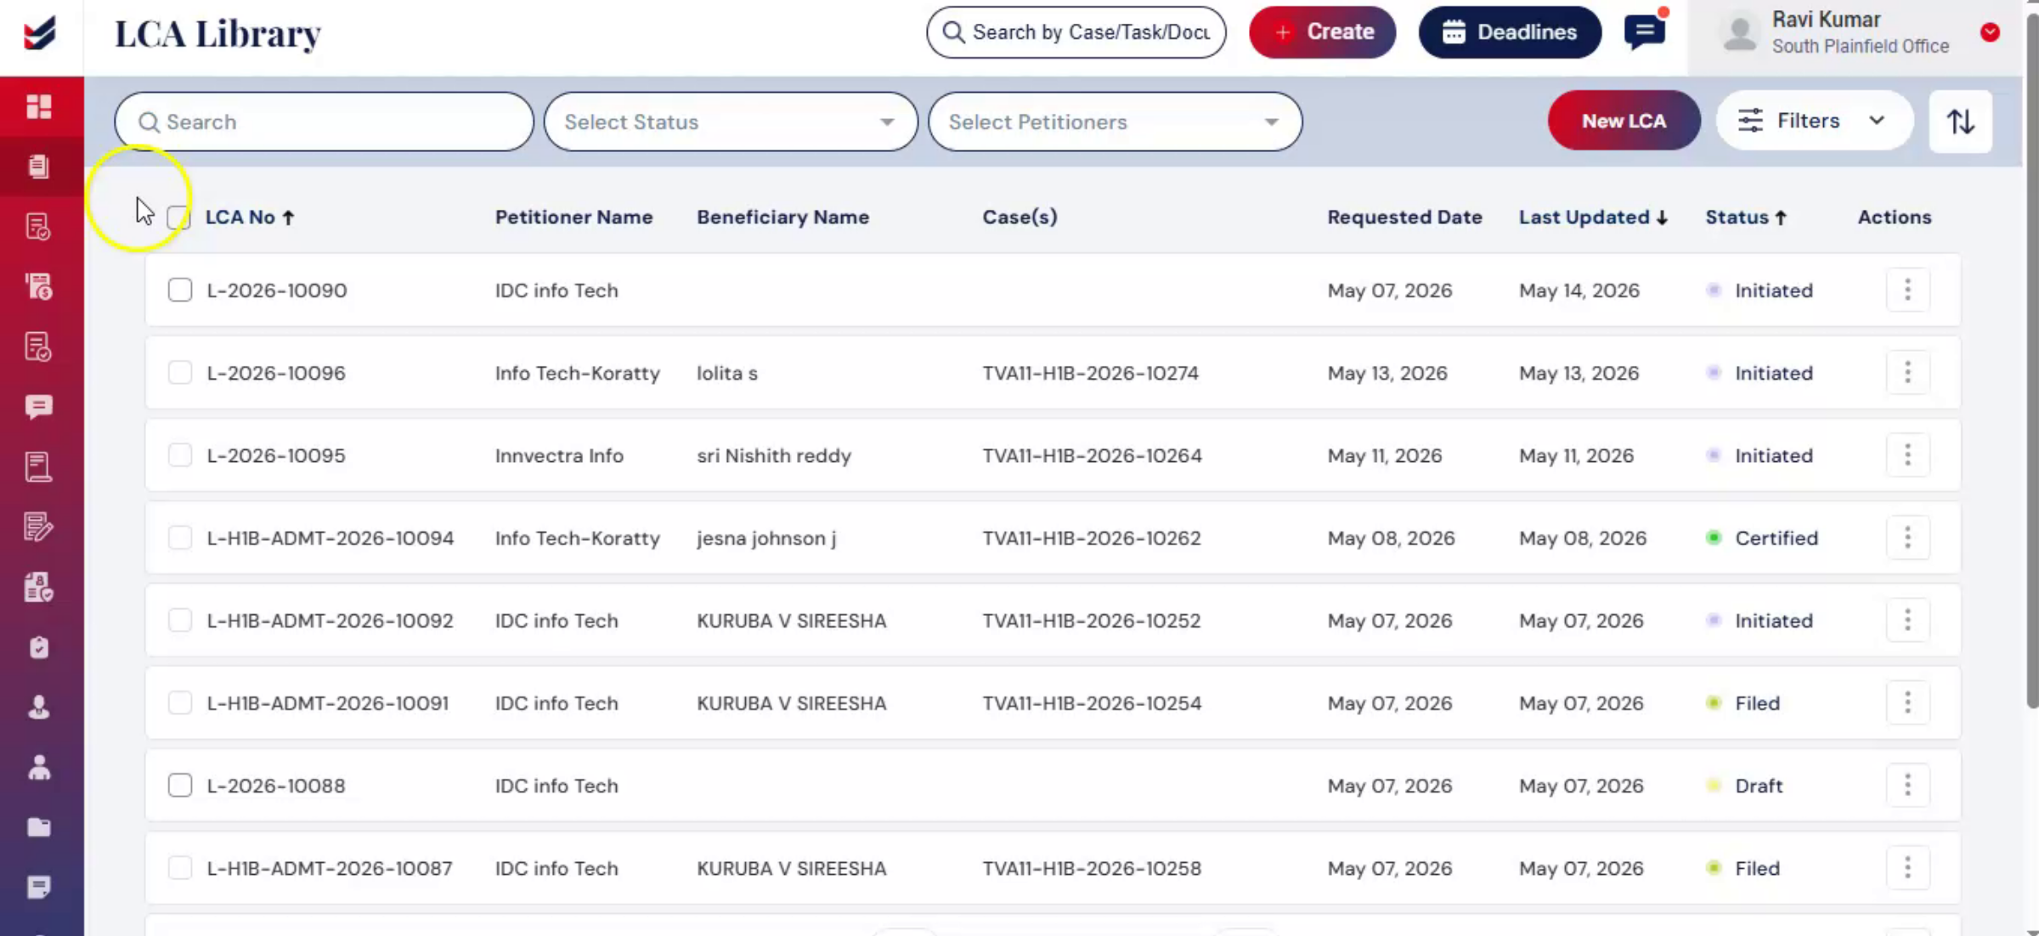
Task: Focus the LCA Library Search field
Action: pyautogui.click(x=325, y=121)
